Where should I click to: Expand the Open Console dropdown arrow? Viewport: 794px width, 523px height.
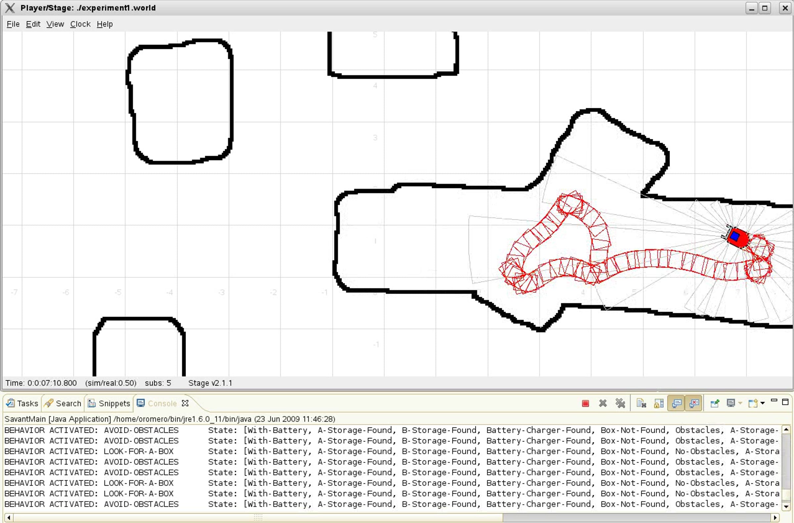763,404
